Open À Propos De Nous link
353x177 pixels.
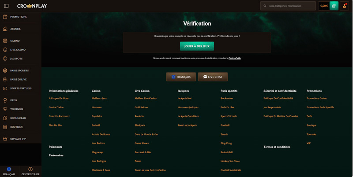coord(59,98)
